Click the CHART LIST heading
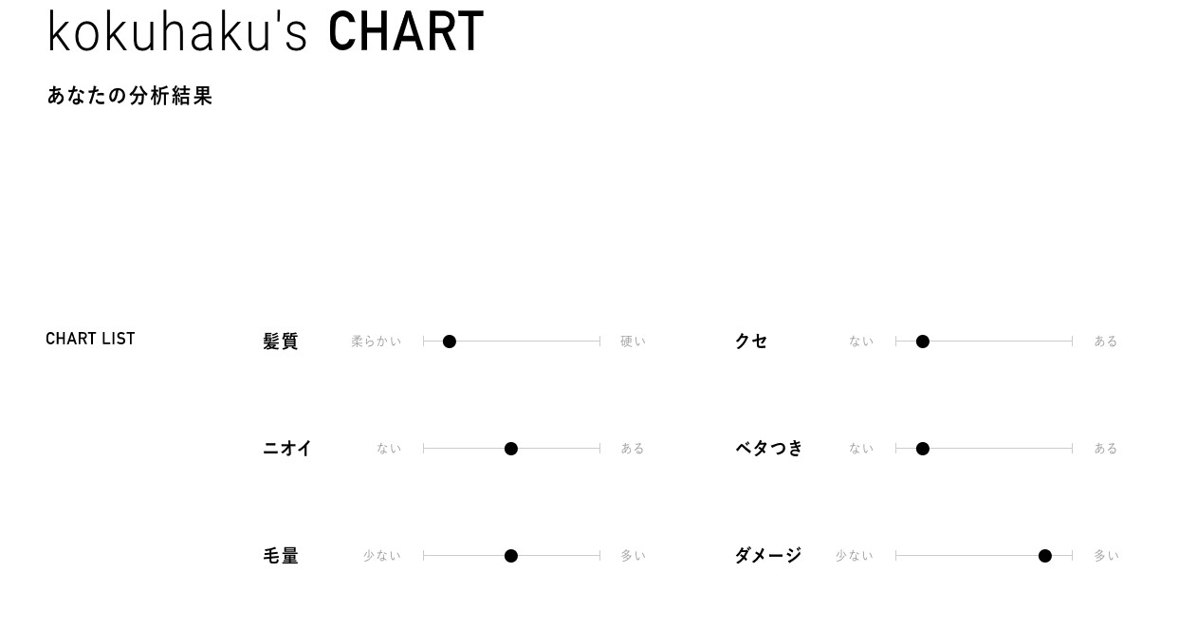 pyautogui.click(x=90, y=339)
